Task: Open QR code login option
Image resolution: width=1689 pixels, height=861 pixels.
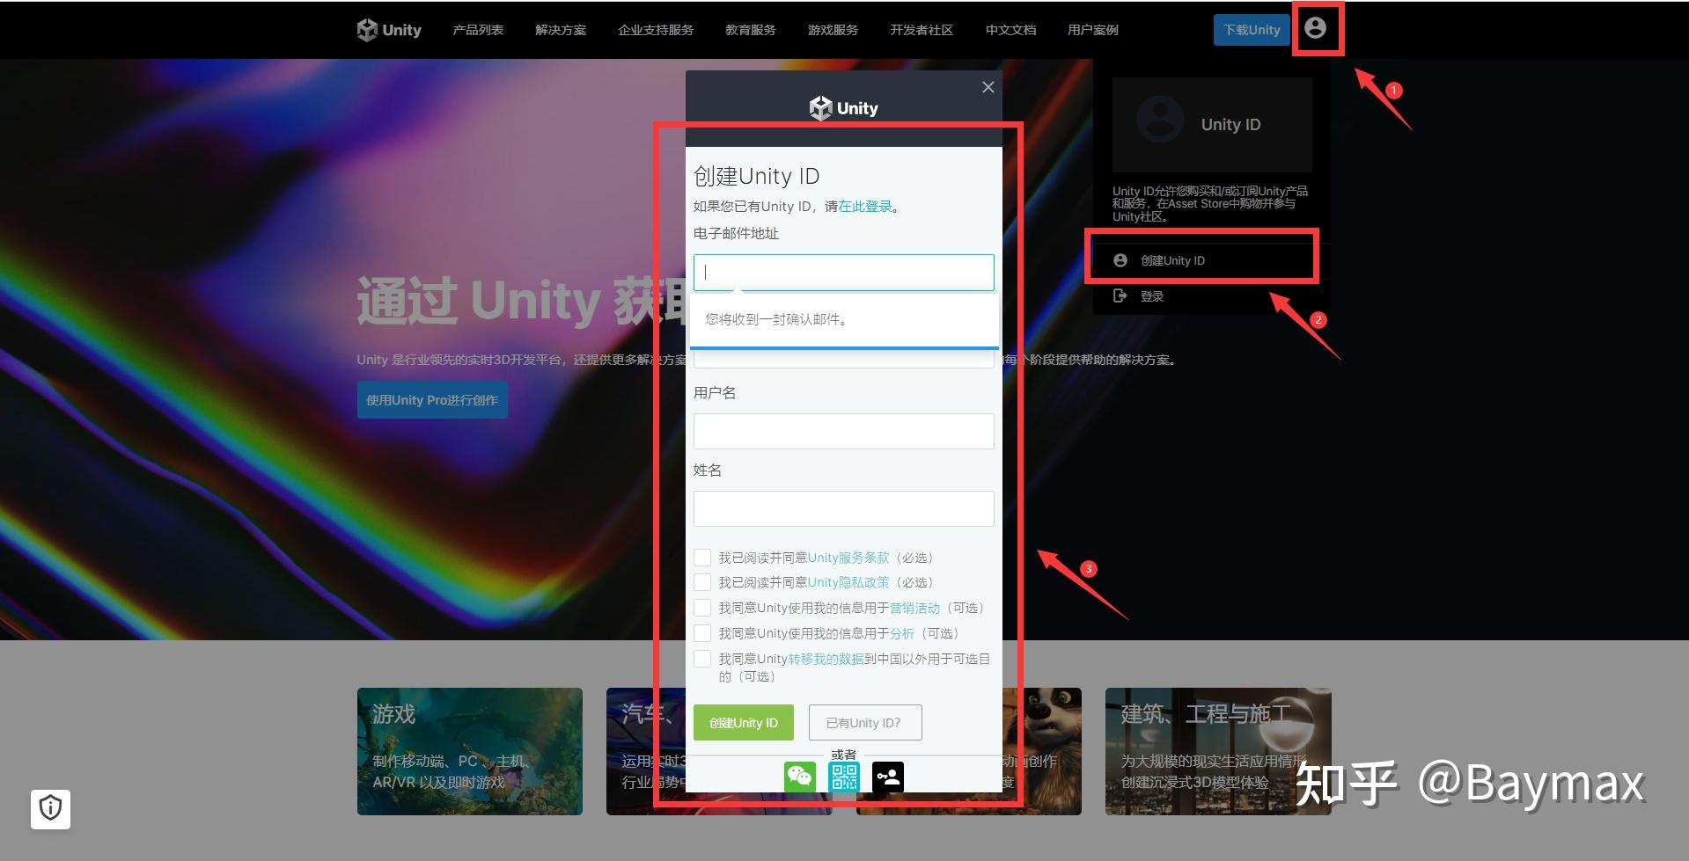Action: point(843,776)
